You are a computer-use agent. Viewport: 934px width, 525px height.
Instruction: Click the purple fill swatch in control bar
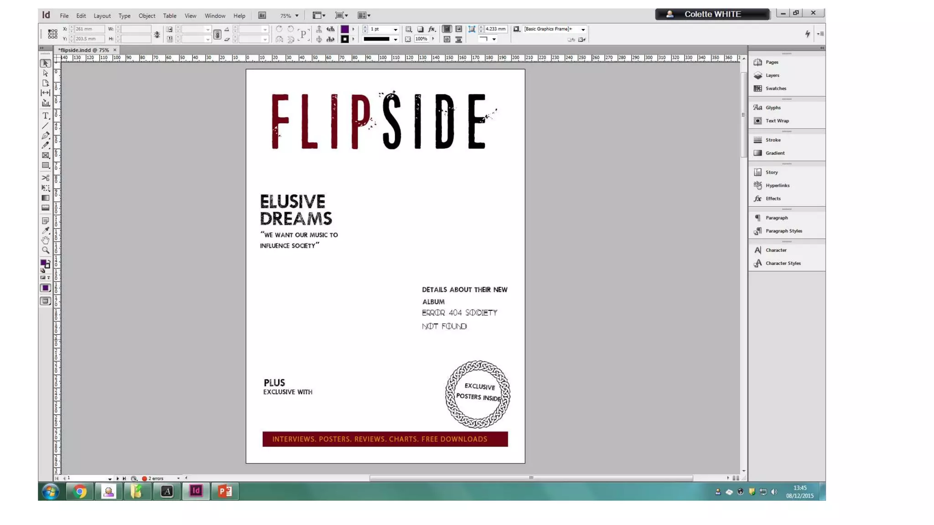pyautogui.click(x=345, y=29)
